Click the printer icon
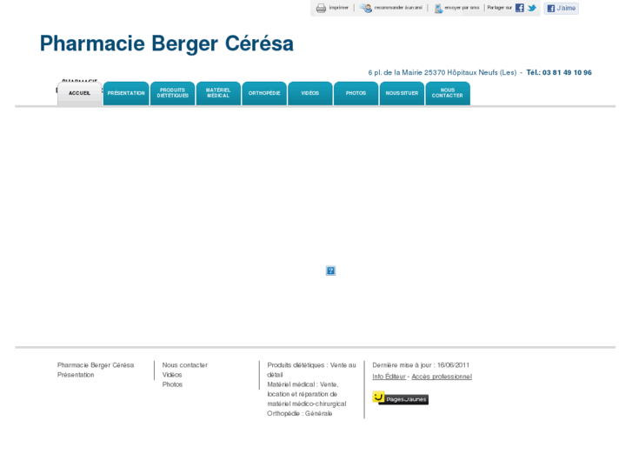 tap(321, 8)
